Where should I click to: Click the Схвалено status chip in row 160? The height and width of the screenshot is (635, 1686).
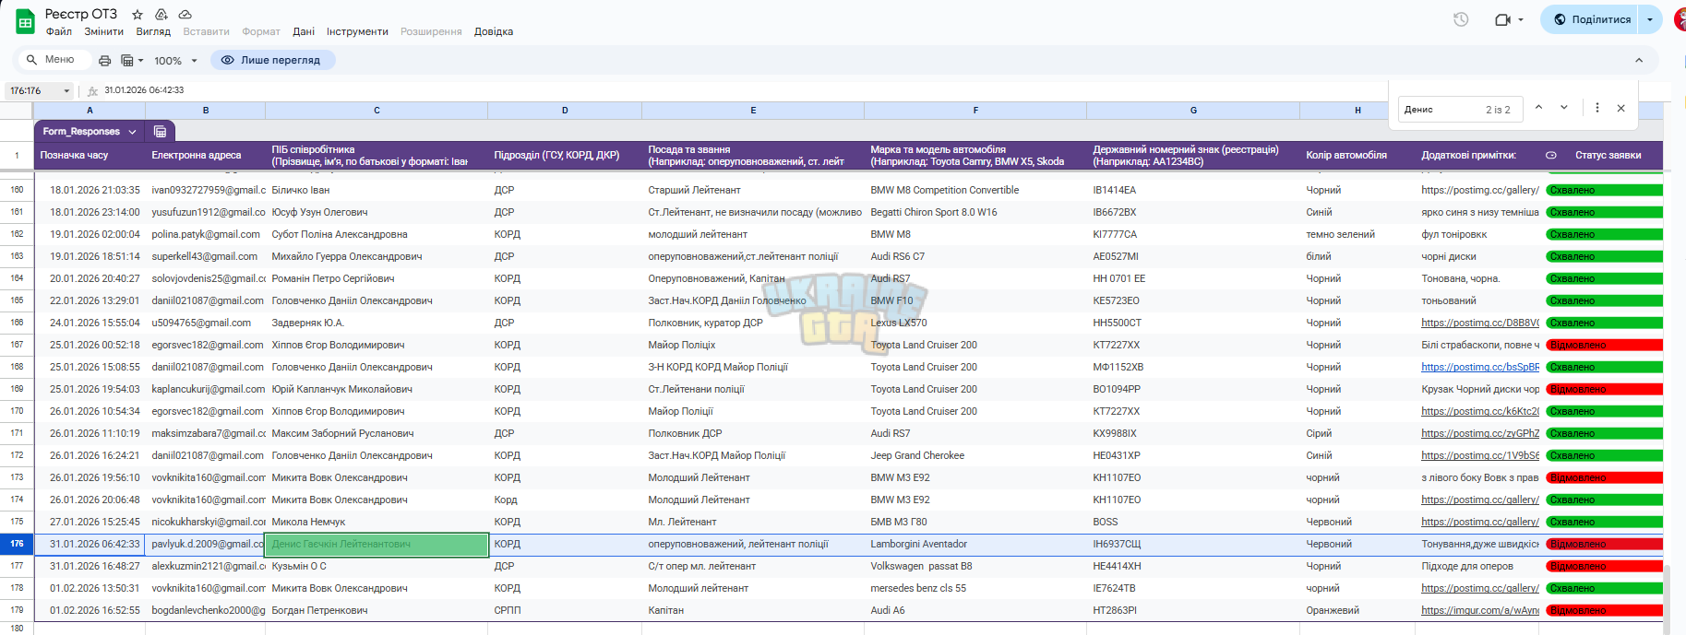pyautogui.click(x=1605, y=190)
